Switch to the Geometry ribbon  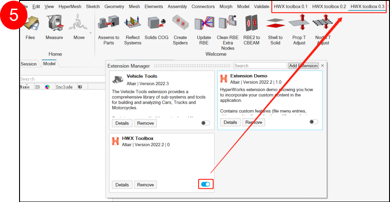114,7
